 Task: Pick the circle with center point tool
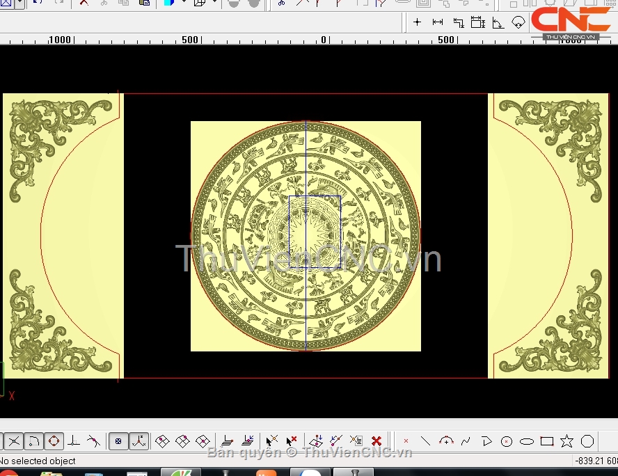coord(507,441)
